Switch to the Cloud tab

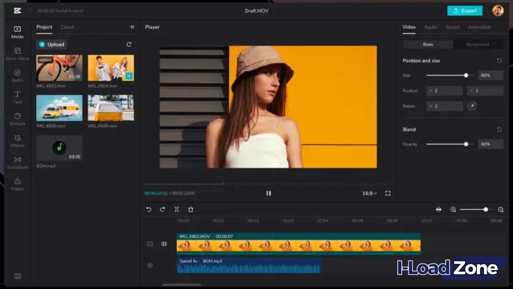67,27
